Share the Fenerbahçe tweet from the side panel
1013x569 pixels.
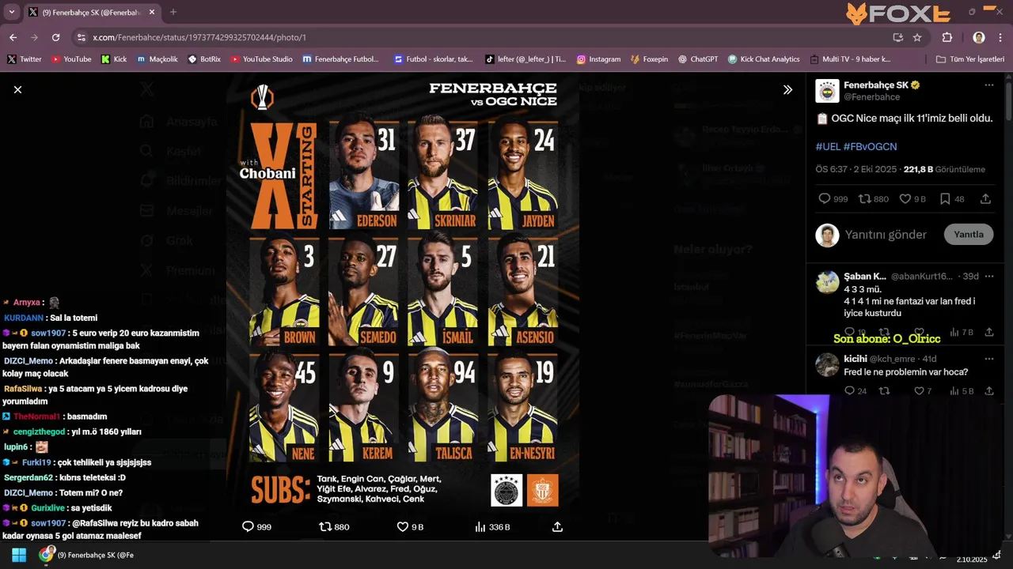985,199
